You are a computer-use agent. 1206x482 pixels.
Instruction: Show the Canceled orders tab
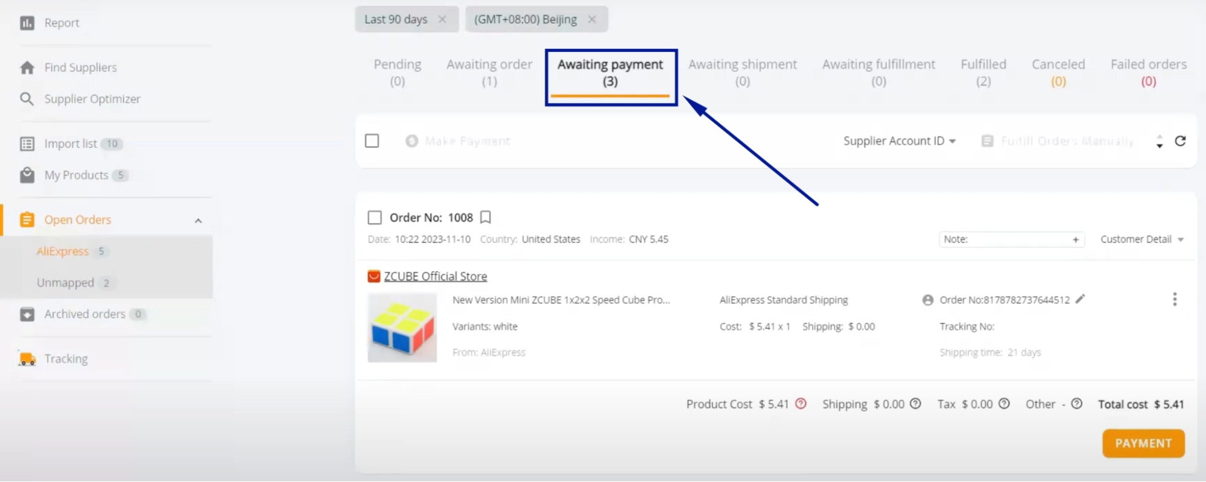coord(1058,72)
